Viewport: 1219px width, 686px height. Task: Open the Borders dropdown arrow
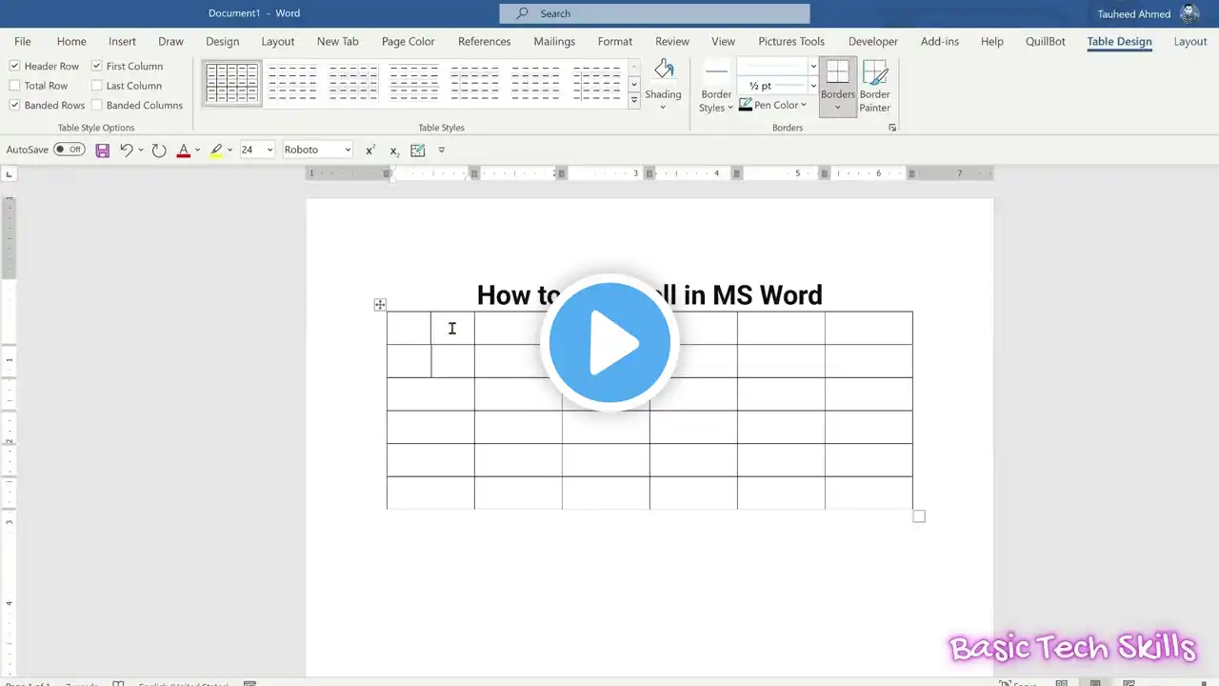pyautogui.click(x=838, y=107)
